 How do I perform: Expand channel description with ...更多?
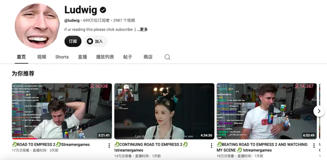pos(142,29)
